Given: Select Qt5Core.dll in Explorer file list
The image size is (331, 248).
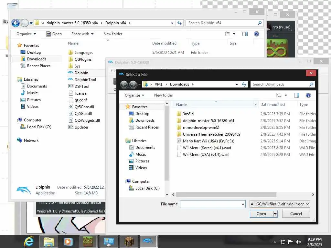Looking at the screenshot, I should (x=81, y=107).
